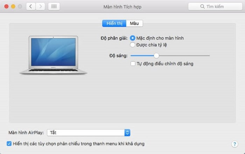This screenshot has height=154, width=245.
Task: Show all preferences via the grid icon
Action: pos(54,7)
